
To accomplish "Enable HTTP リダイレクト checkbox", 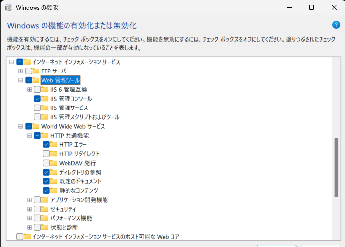I will tap(46, 154).
